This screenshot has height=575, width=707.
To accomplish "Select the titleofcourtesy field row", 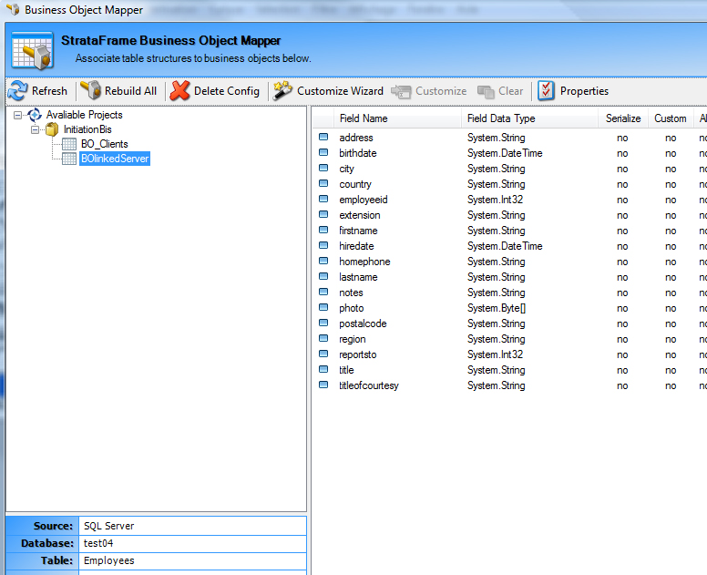I will (368, 385).
